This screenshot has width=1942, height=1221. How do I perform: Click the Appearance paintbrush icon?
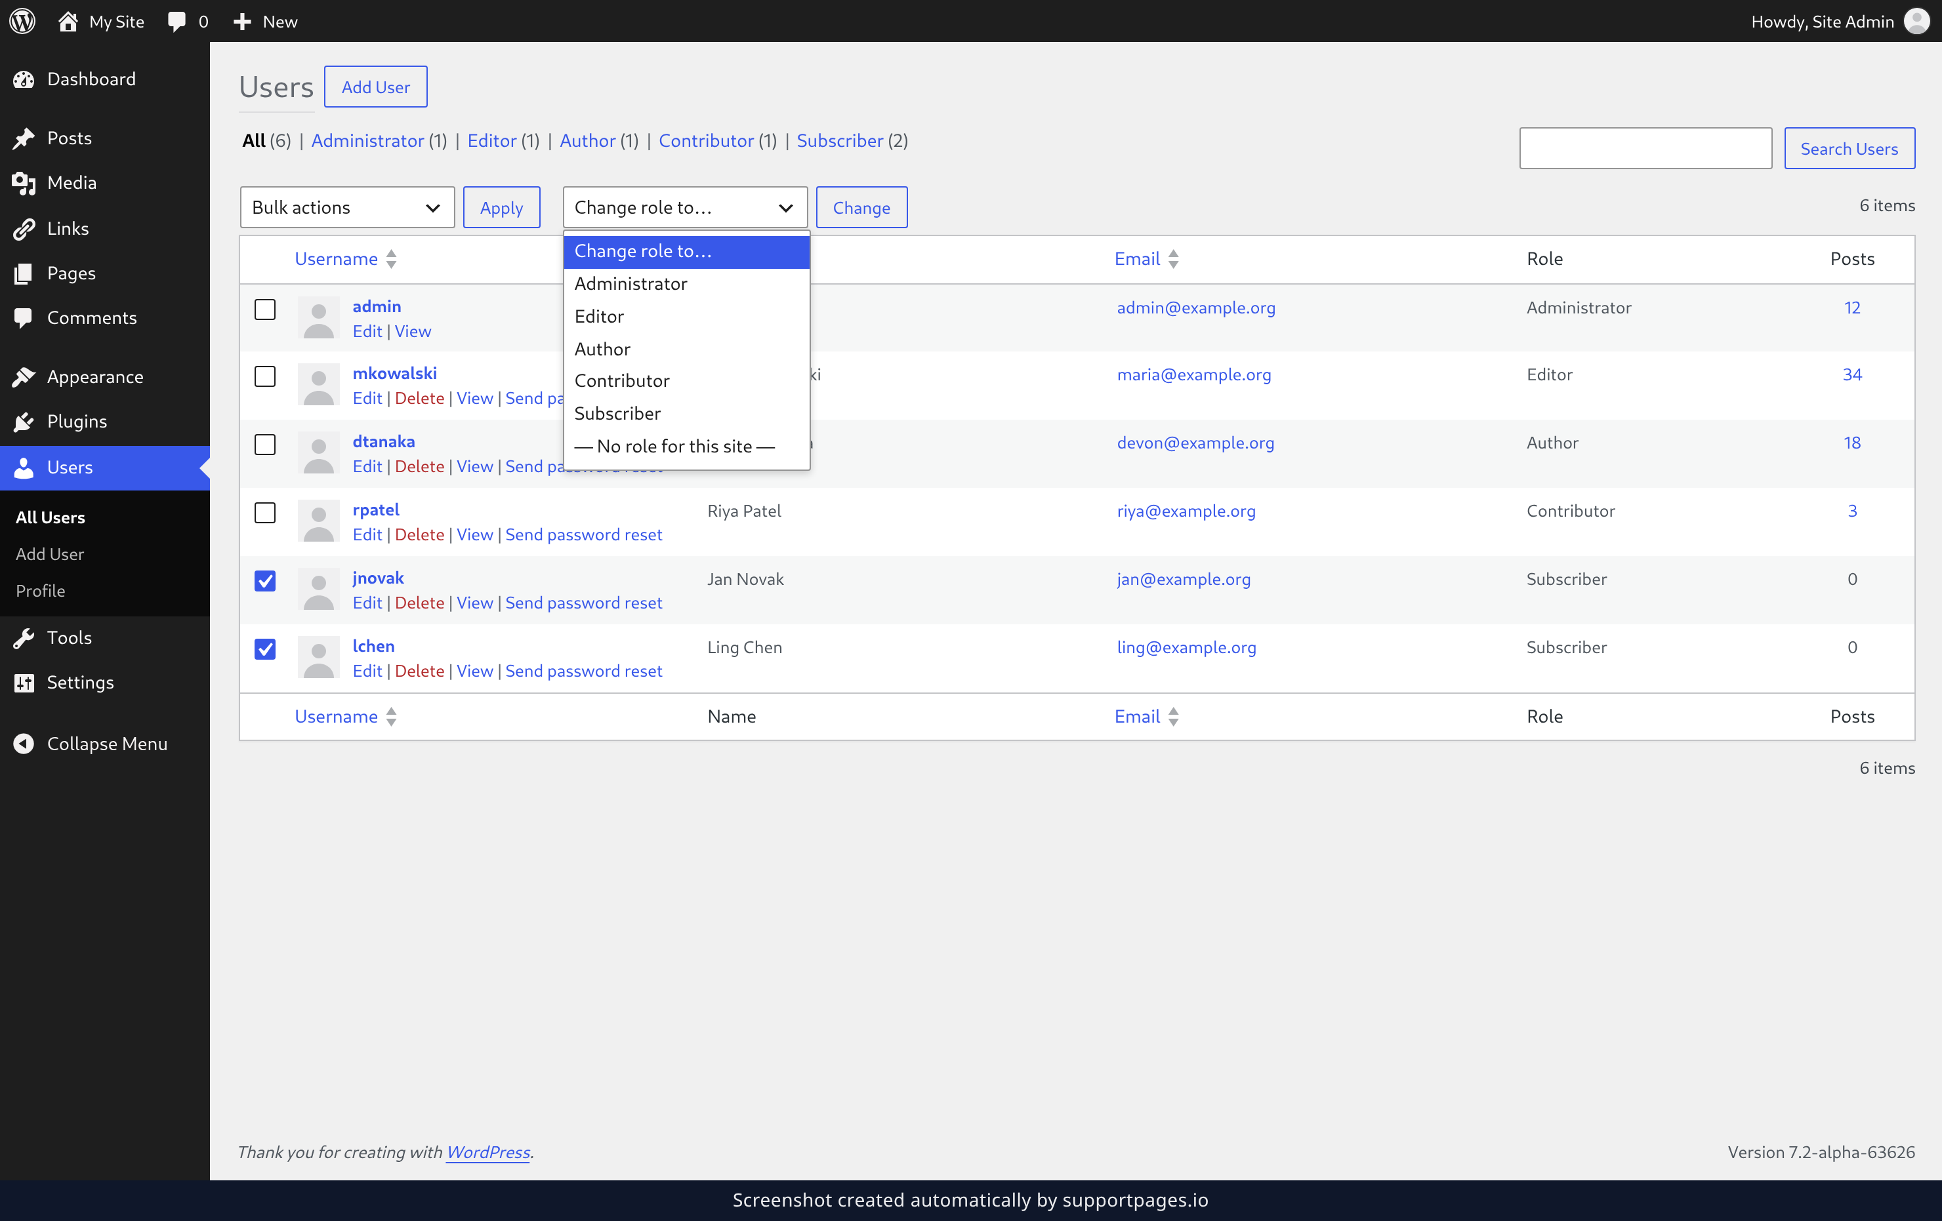tap(24, 376)
